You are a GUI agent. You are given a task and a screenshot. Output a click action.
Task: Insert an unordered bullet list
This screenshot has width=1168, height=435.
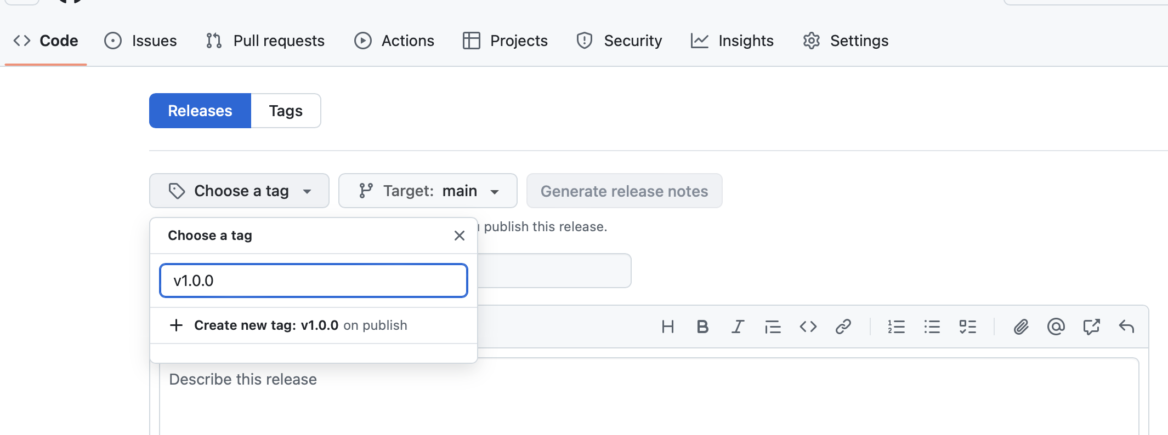[932, 327]
